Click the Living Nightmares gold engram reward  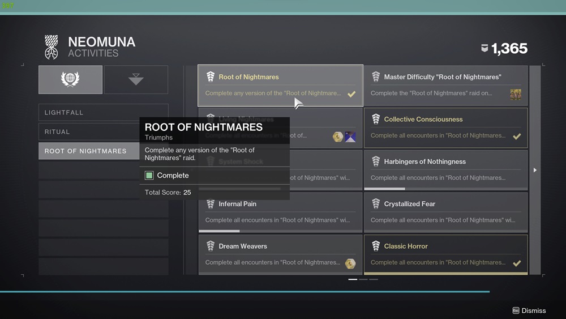point(338,137)
